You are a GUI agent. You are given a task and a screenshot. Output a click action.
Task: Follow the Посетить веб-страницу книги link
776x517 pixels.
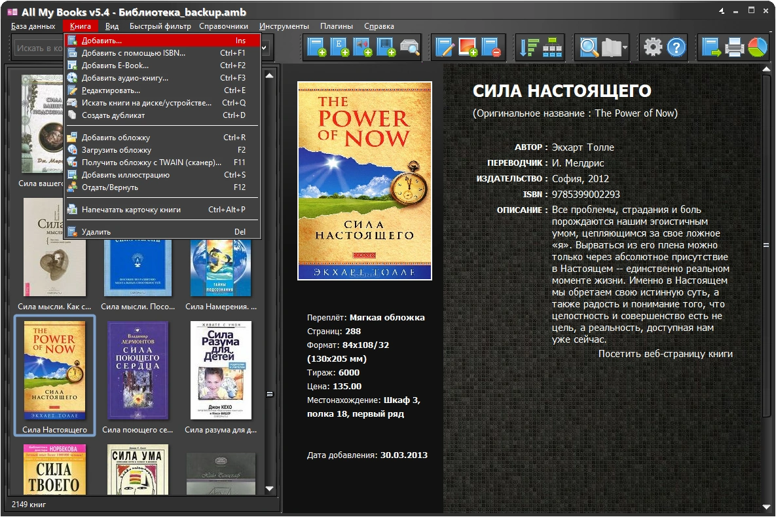click(665, 354)
